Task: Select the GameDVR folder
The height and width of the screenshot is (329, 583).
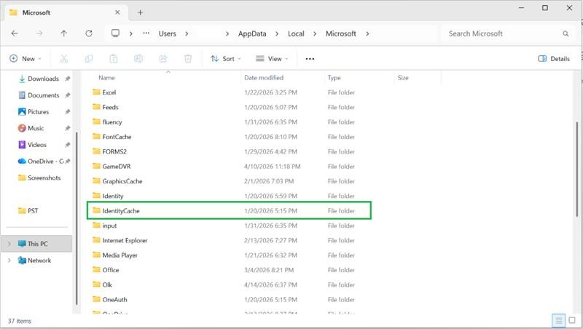Action: click(x=117, y=167)
